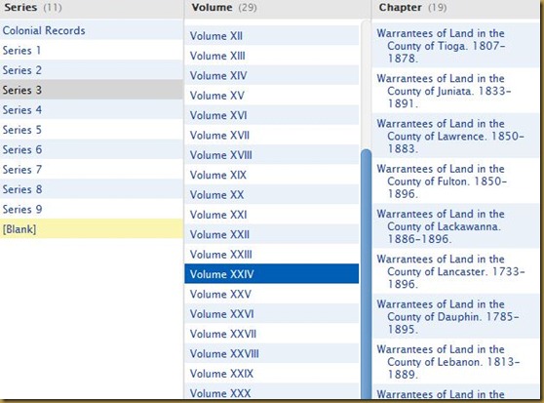544x403 pixels.
Task: Select Series 1
Action: coord(92,51)
